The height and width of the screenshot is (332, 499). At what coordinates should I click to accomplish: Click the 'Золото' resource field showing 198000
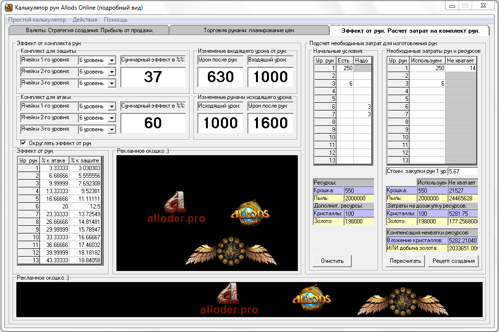pyautogui.click(x=358, y=221)
